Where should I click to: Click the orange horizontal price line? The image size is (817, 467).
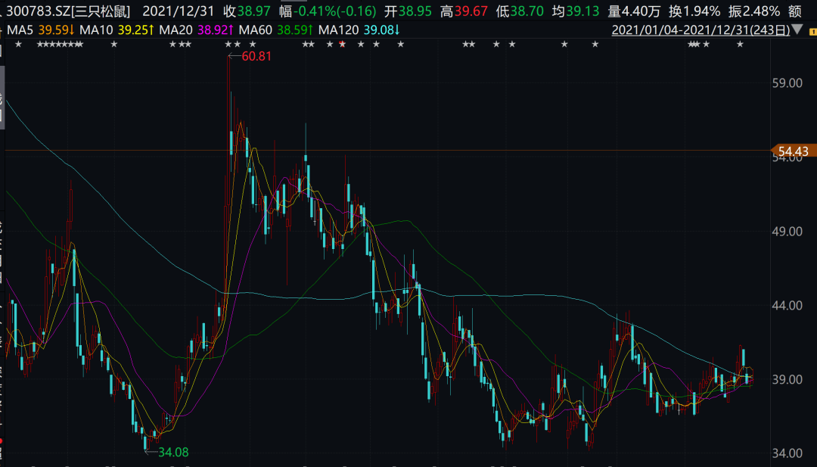point(387,151)
